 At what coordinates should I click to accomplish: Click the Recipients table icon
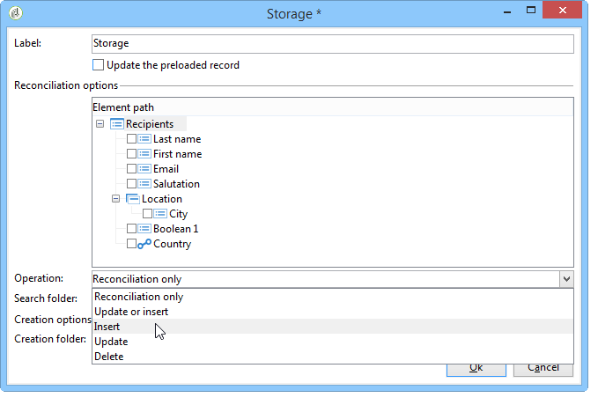[x=117, y=124]
